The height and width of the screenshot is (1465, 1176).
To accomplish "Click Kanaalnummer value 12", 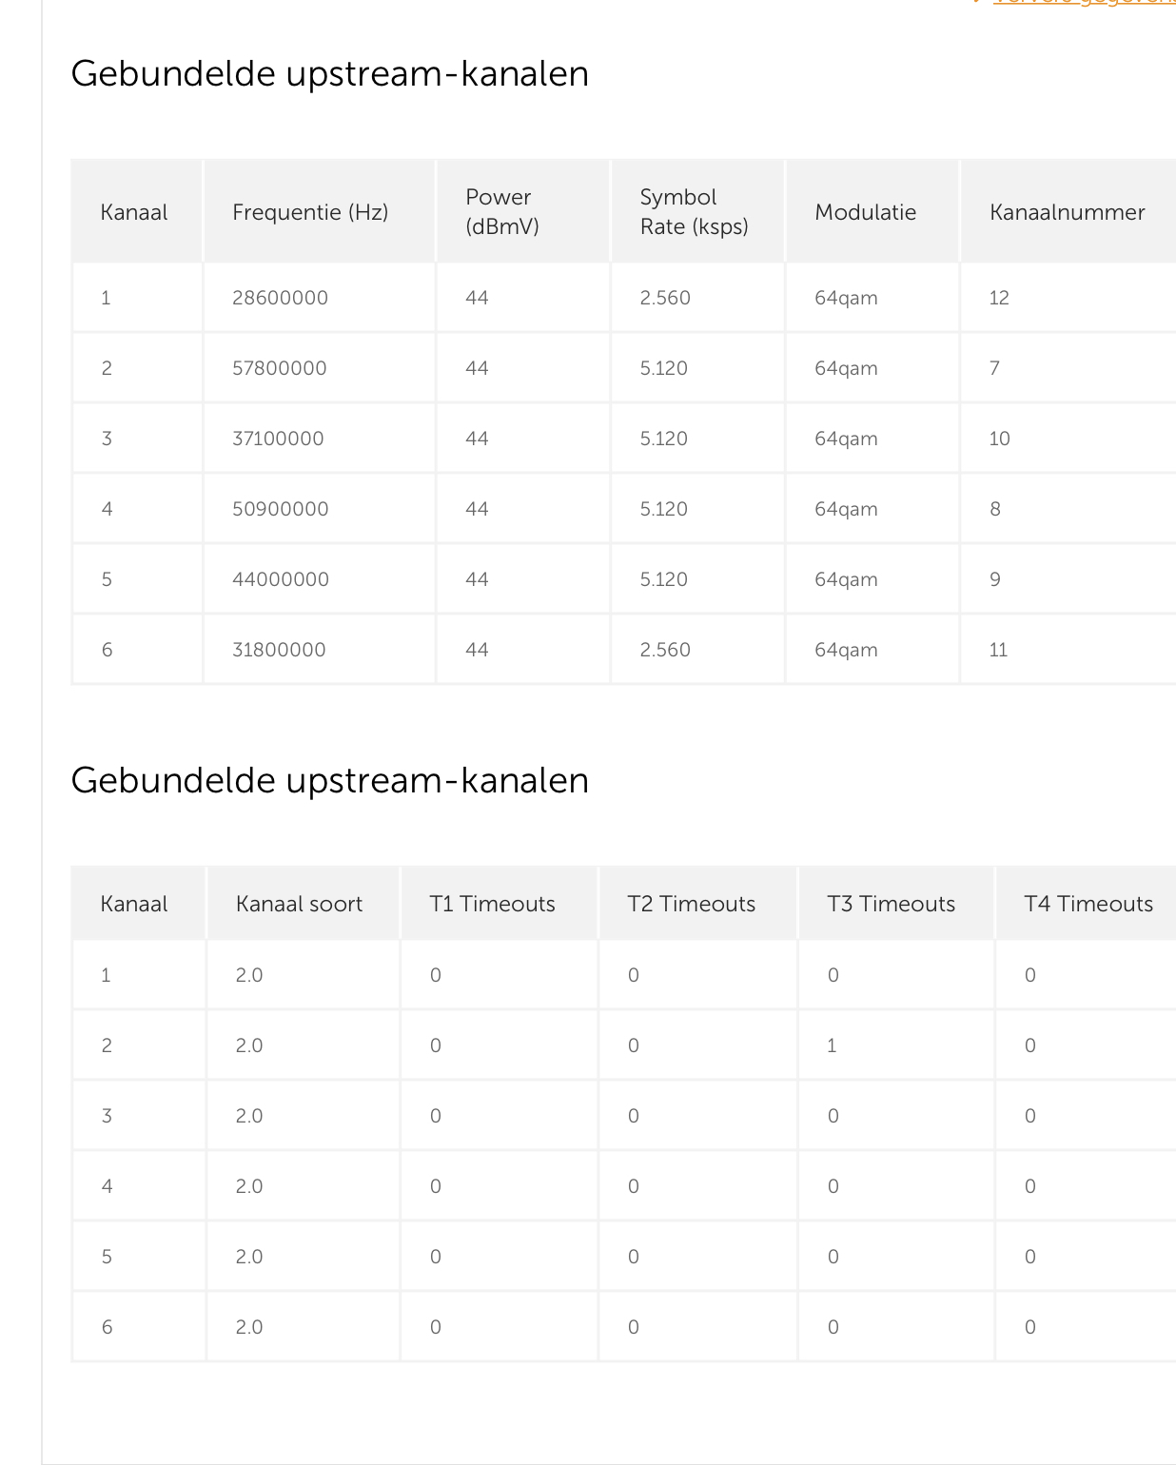I will click(x=999, y=298).
